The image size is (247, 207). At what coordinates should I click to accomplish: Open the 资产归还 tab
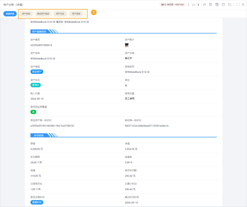point(60,14)
